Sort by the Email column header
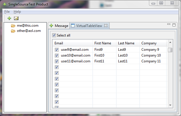 coord(73,43)
